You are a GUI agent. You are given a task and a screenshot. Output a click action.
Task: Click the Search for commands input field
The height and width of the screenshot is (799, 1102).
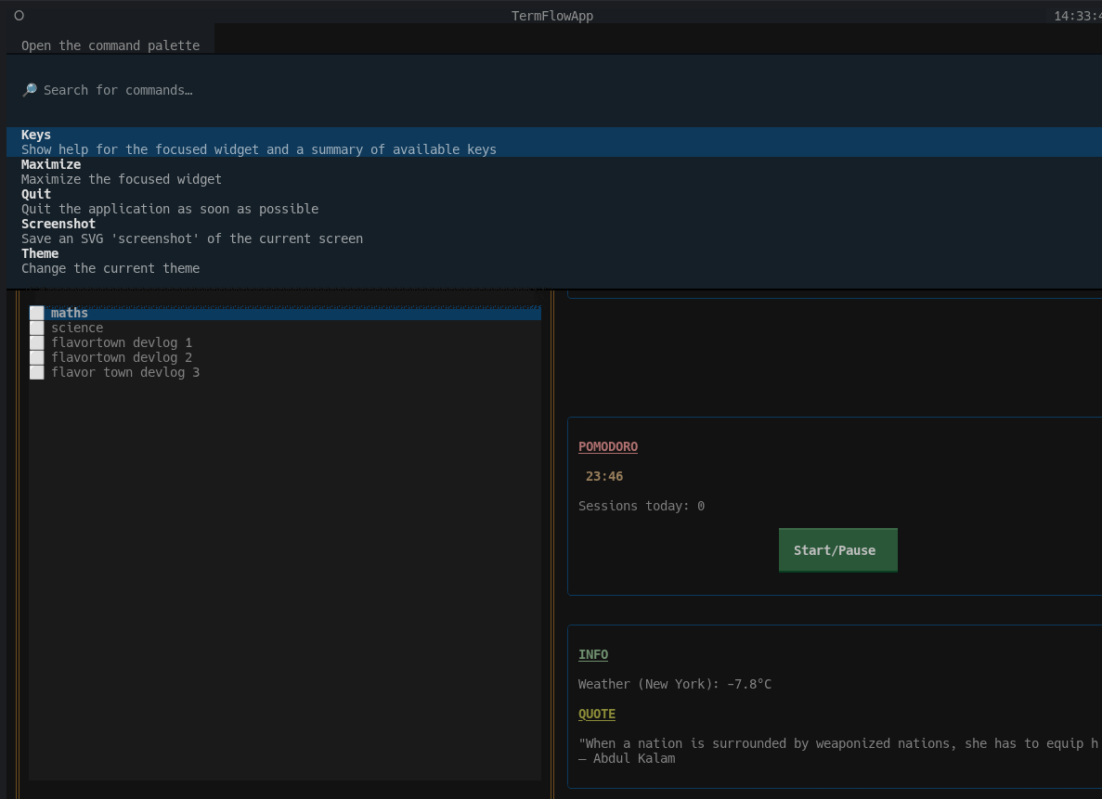point(371,90)
